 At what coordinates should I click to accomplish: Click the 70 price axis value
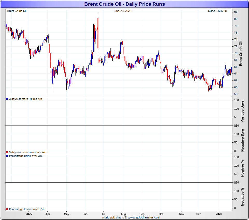[x=236, y=53]
